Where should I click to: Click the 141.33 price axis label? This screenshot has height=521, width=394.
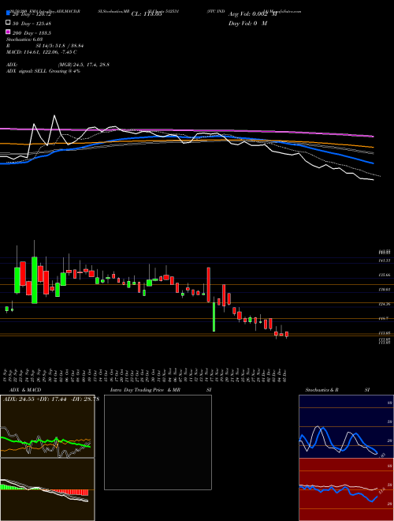[x=385, y=260]
